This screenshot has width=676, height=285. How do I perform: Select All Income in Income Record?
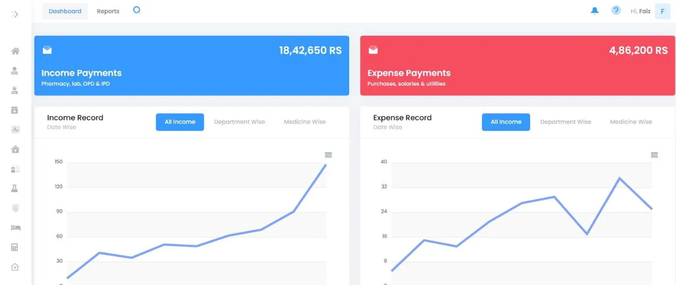180,122
